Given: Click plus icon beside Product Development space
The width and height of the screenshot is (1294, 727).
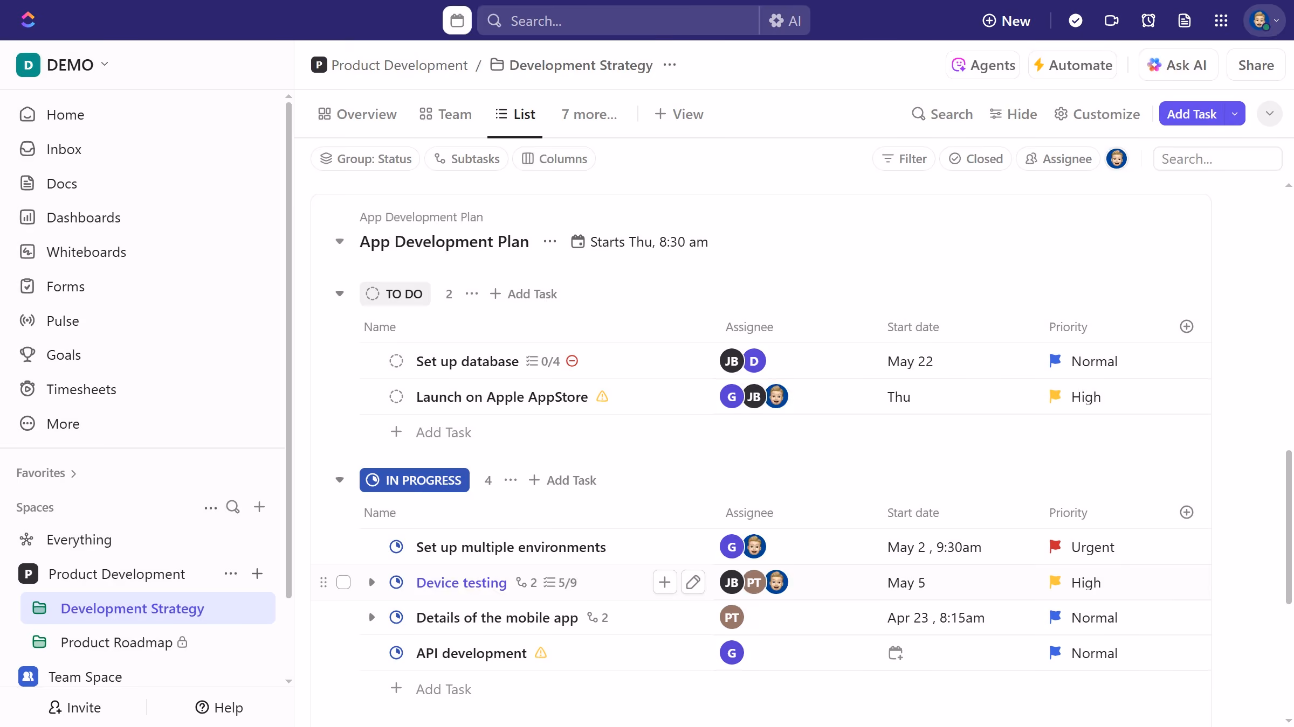Looking at the screenshot, I should pyautogui.click(x=257, y=574).
